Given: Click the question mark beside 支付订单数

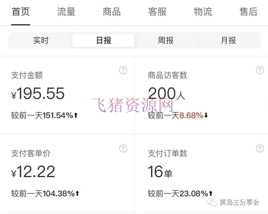Looking at the screenshot, I should 260,148.
